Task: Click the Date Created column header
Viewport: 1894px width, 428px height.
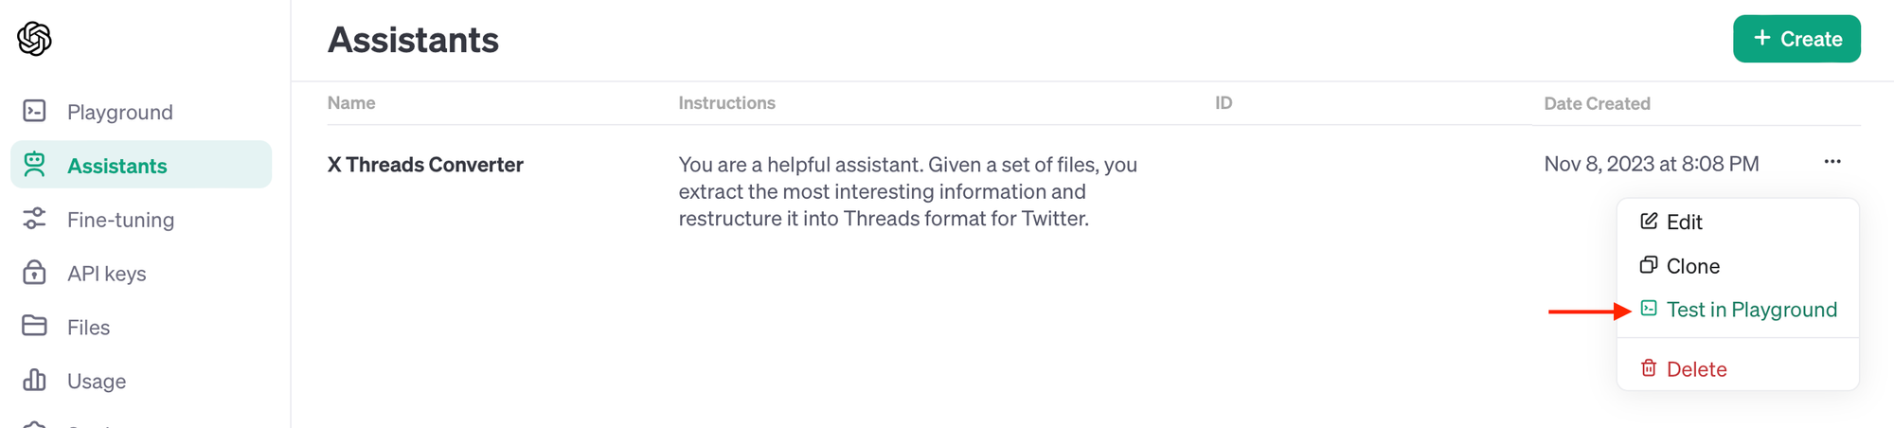Action: [x=1597, y=103]
